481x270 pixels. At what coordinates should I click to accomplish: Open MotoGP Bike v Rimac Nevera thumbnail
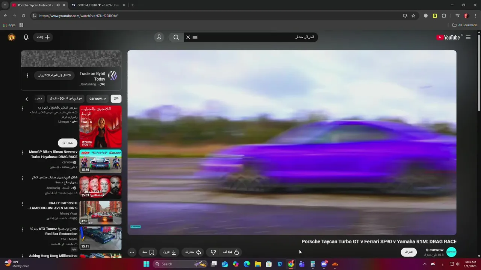click(100, 161)
